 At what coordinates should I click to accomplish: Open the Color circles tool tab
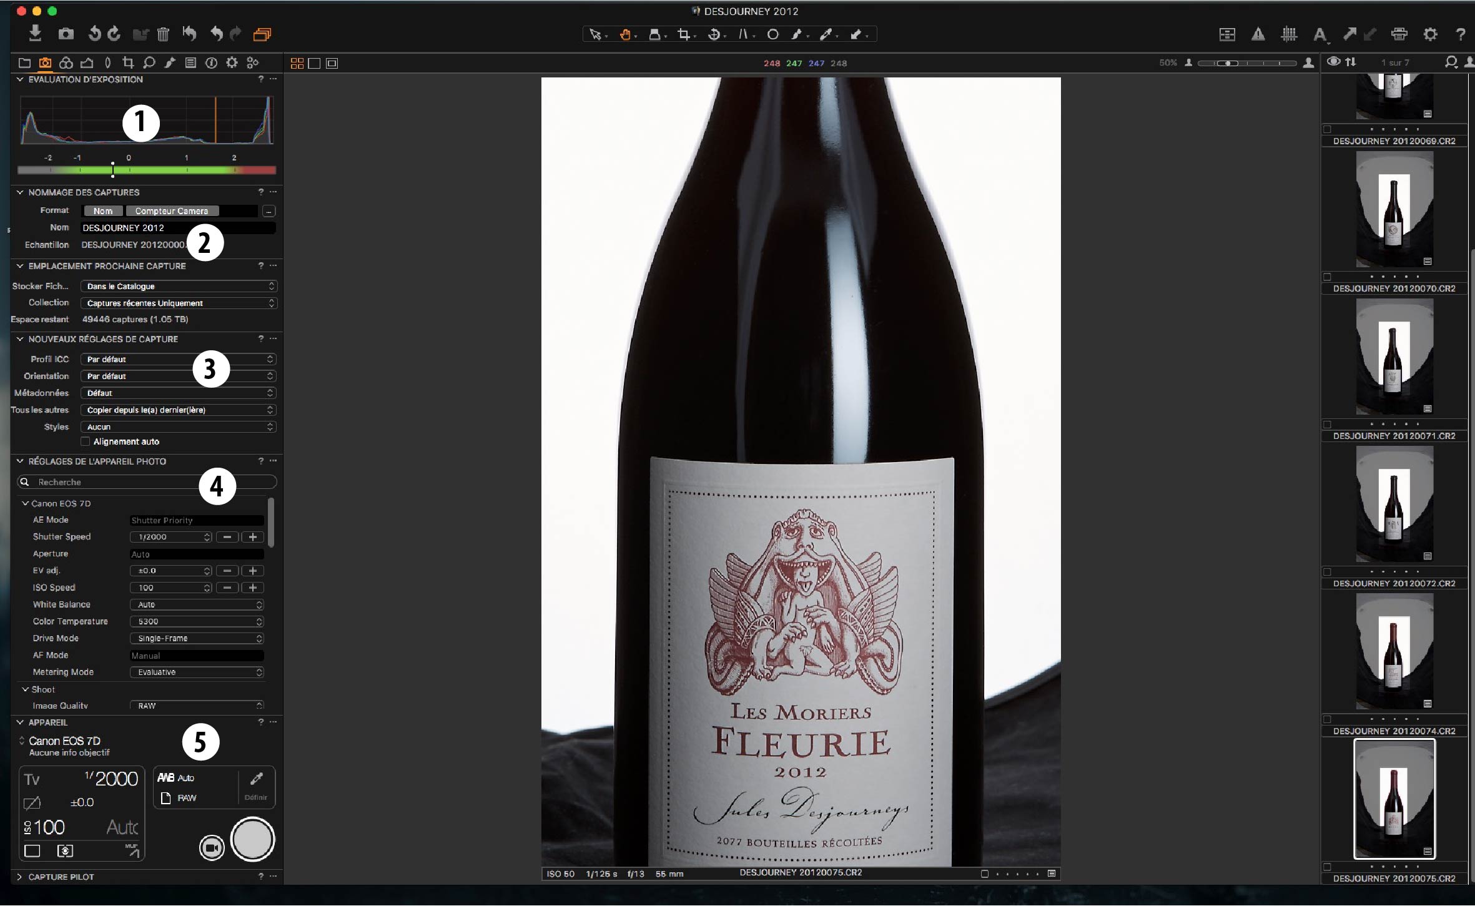click(x=66, y=62)
